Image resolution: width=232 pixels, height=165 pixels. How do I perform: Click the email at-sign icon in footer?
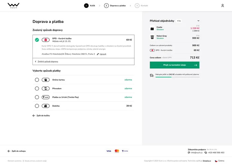coord(189,153)
